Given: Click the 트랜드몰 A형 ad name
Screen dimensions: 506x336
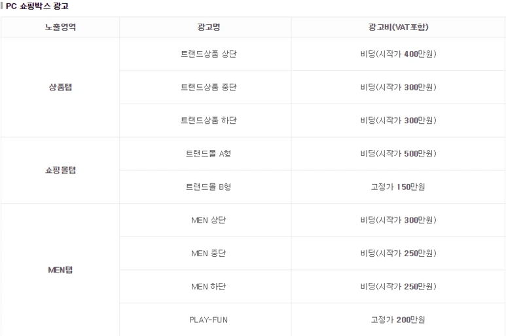Looking at the screenshot, I should click(208, 154).
